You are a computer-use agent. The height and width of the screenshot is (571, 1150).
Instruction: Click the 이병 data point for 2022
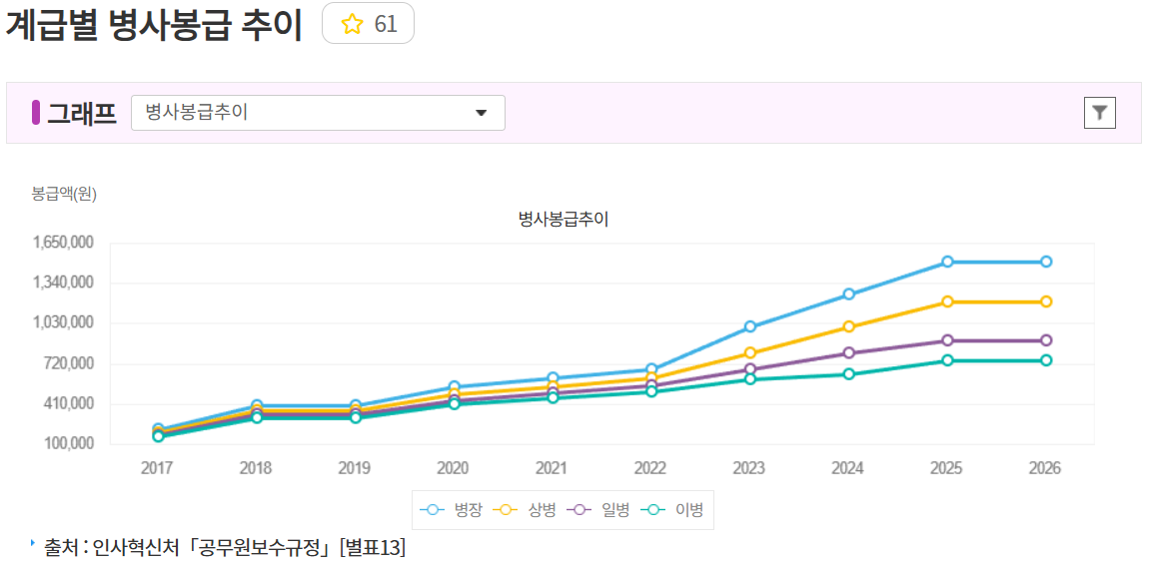coord(651,391)
